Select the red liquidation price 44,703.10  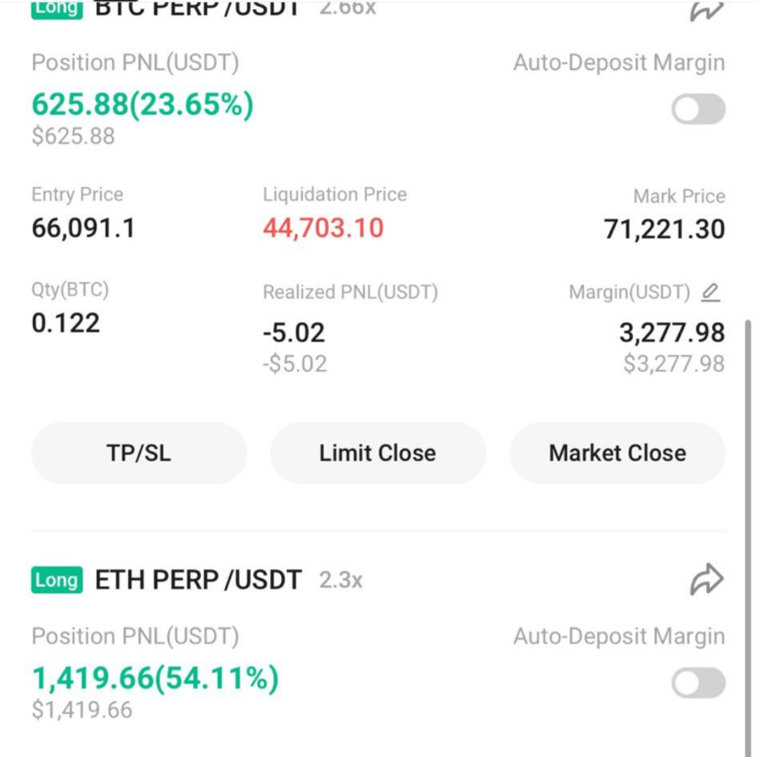[323, 228]
